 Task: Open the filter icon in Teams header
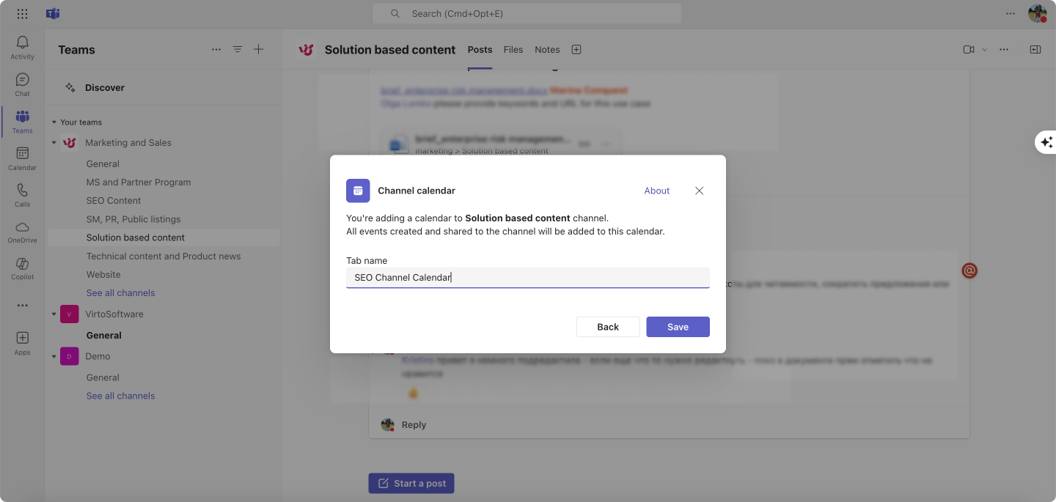click(238, 50)
